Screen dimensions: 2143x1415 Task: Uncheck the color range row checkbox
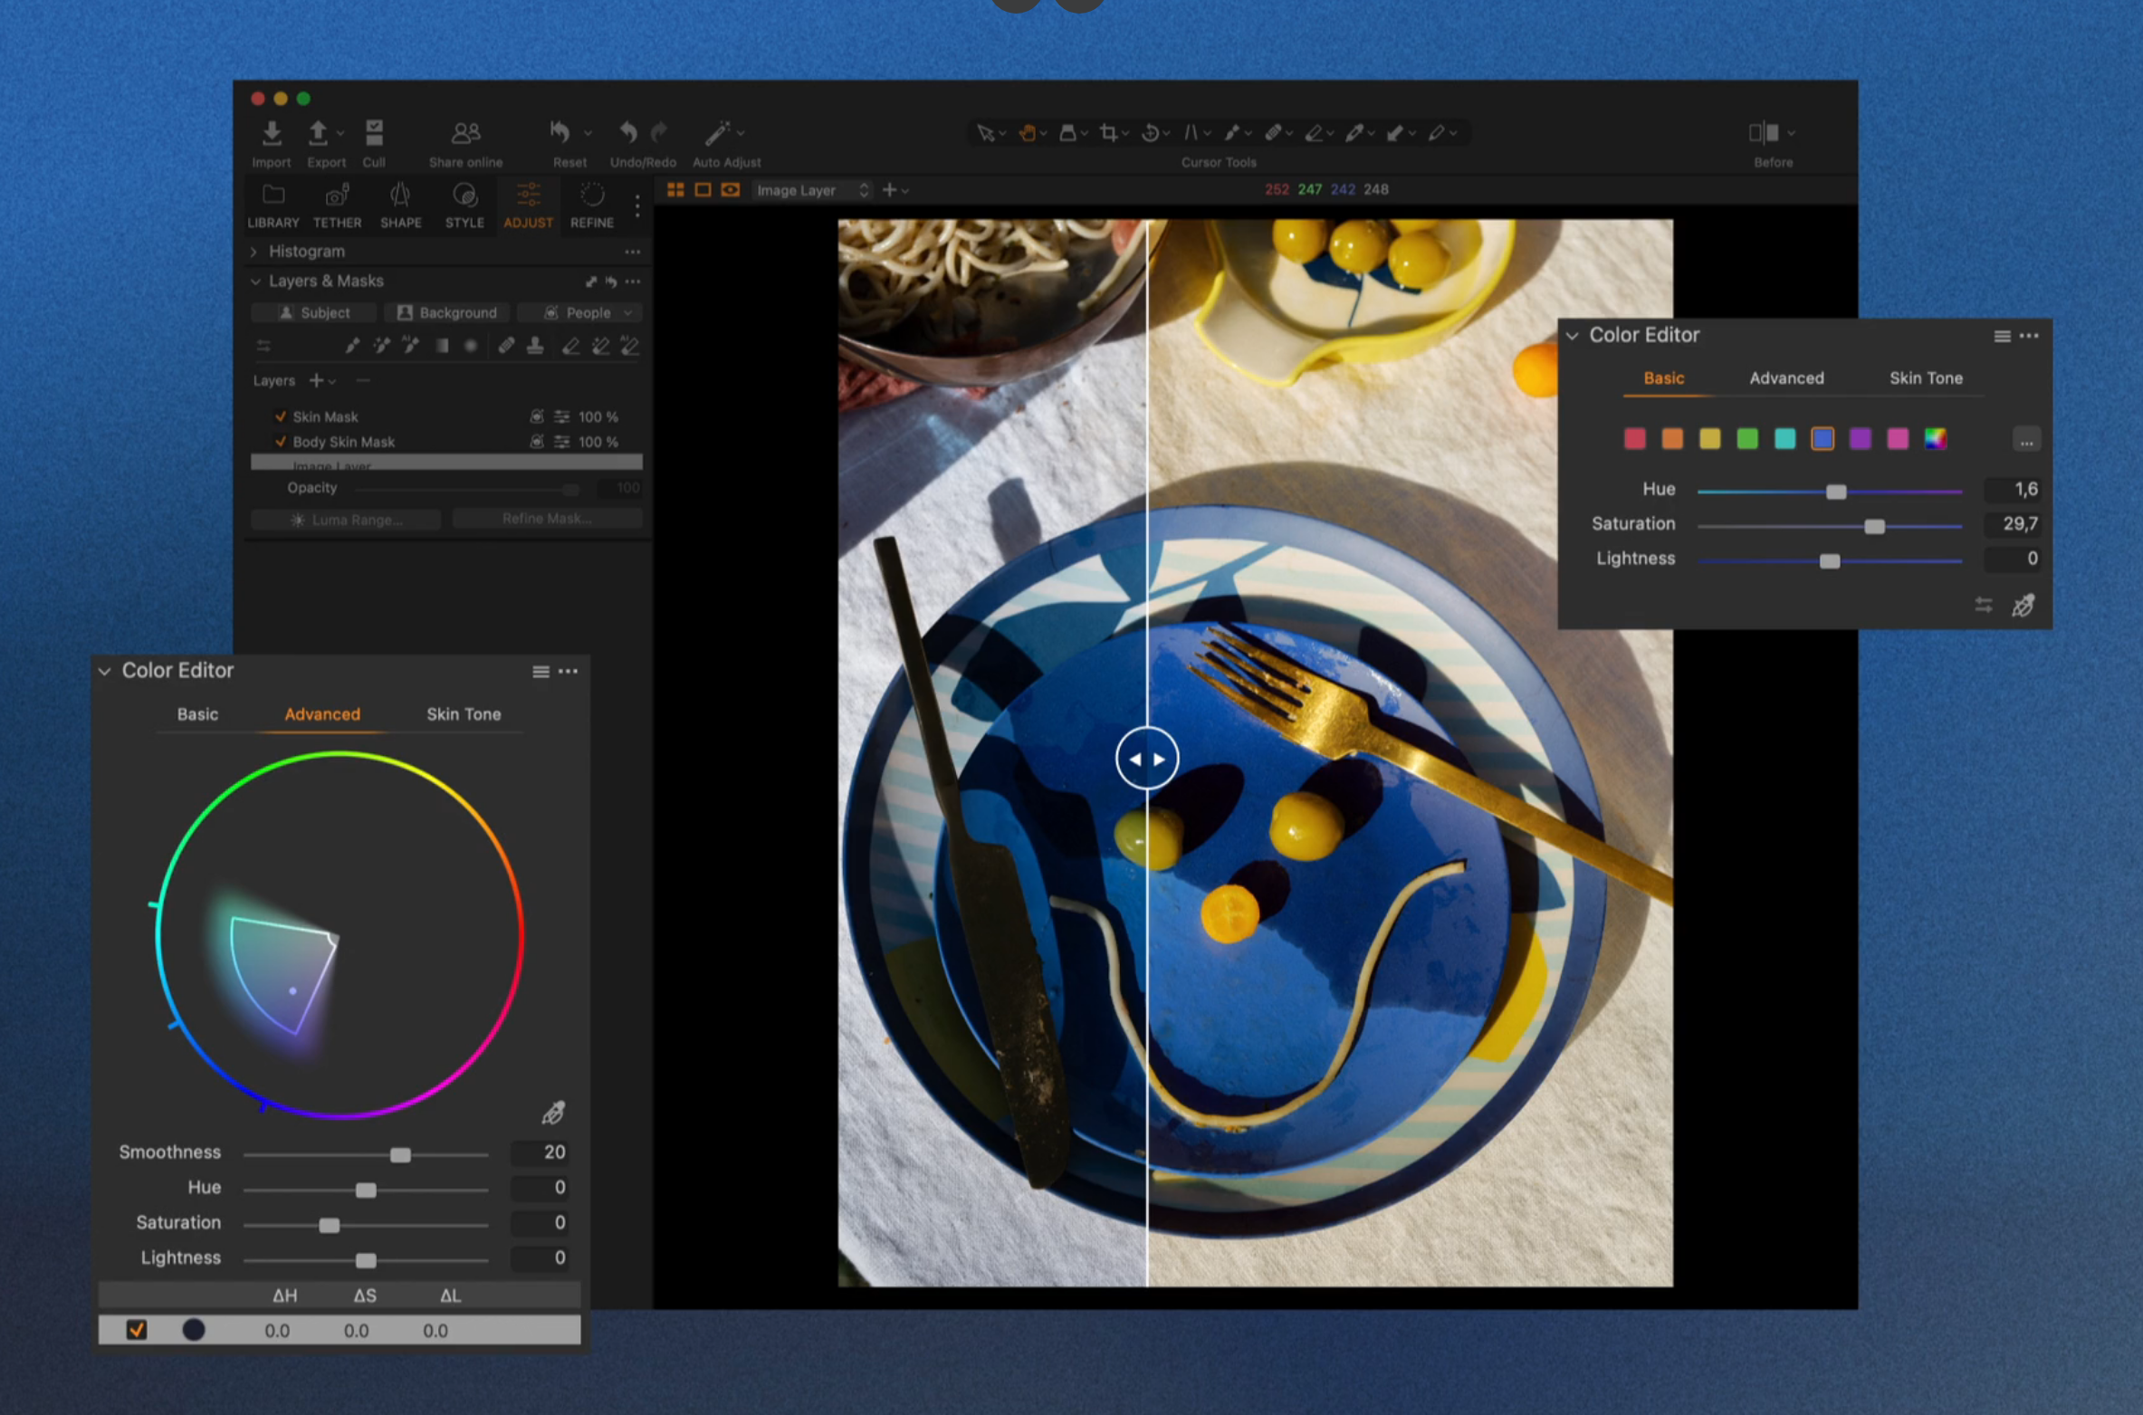137,1330
